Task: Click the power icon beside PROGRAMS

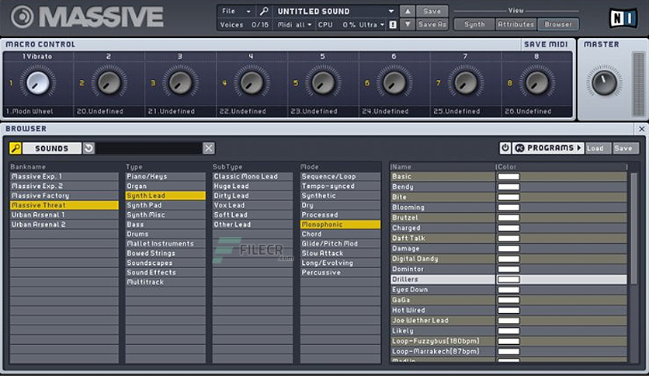Action: [x=505, y=148]
